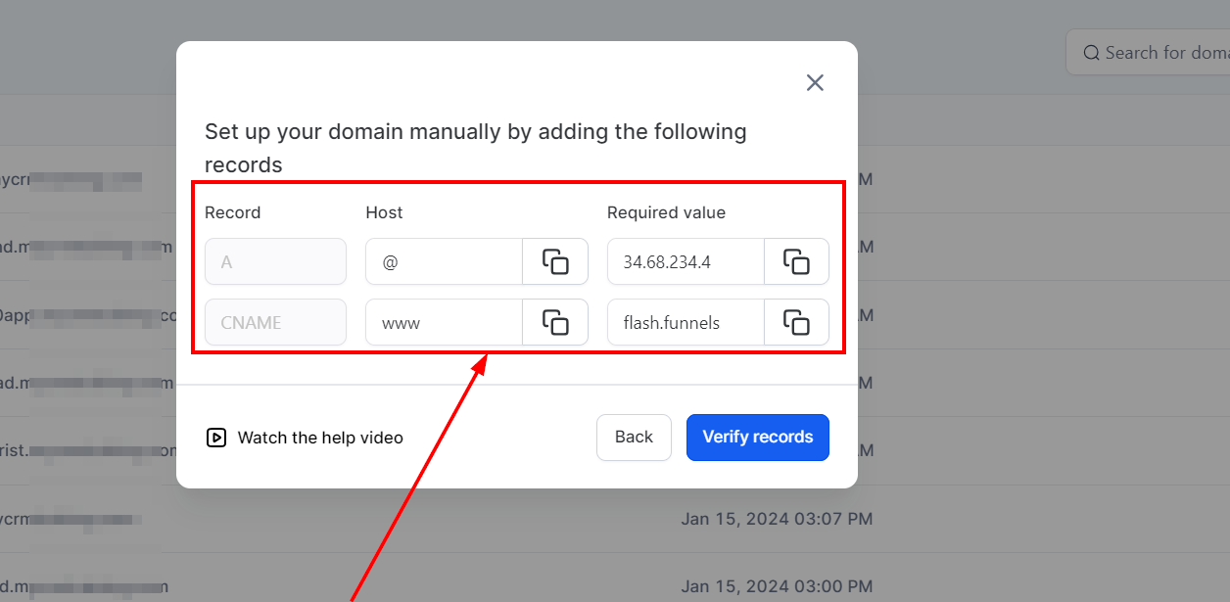
Task: Click the 34.68.234.4 value field
Action: point(686,261)
